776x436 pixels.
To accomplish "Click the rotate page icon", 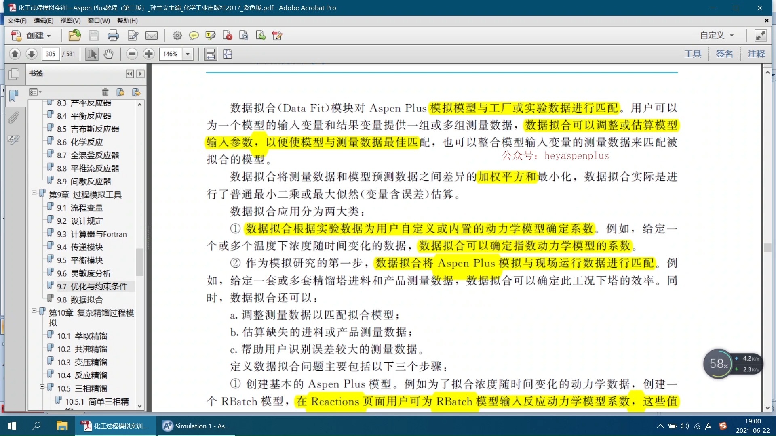I will click(x=244, y=36).
